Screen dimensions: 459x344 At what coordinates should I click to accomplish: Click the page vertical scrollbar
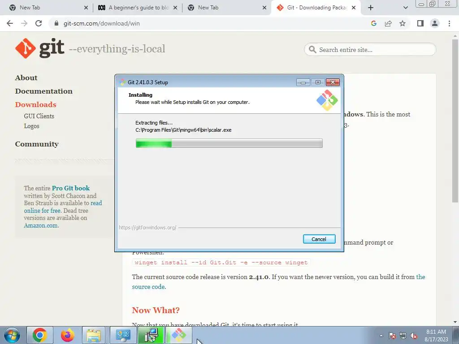[455, 120]
